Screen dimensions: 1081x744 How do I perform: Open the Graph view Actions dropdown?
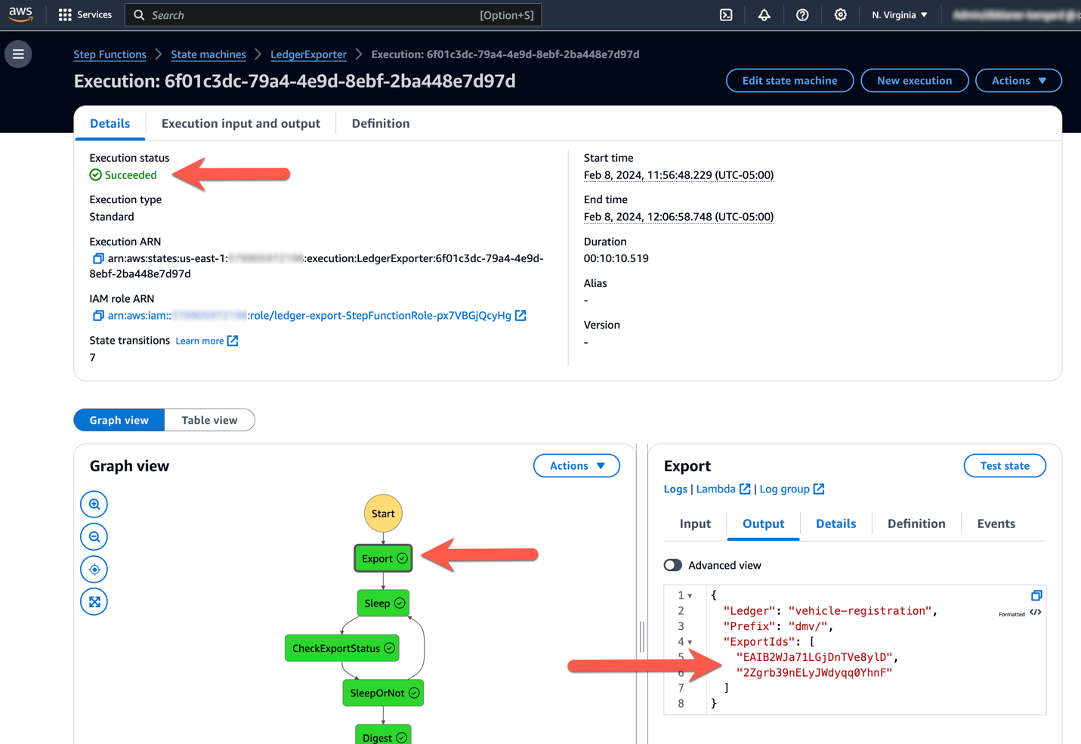576,466
